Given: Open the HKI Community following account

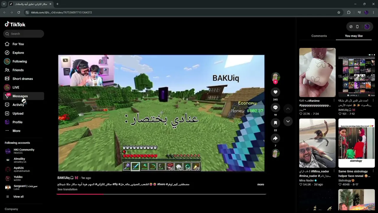Looking at the screenshot, I should 24,151.
